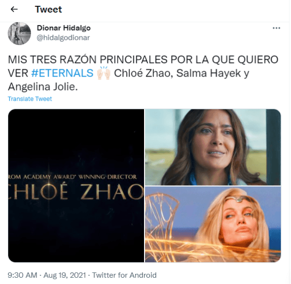Click the Tweet page header title
The width and height of the screenshot is (291, 284).
point(48,10)
